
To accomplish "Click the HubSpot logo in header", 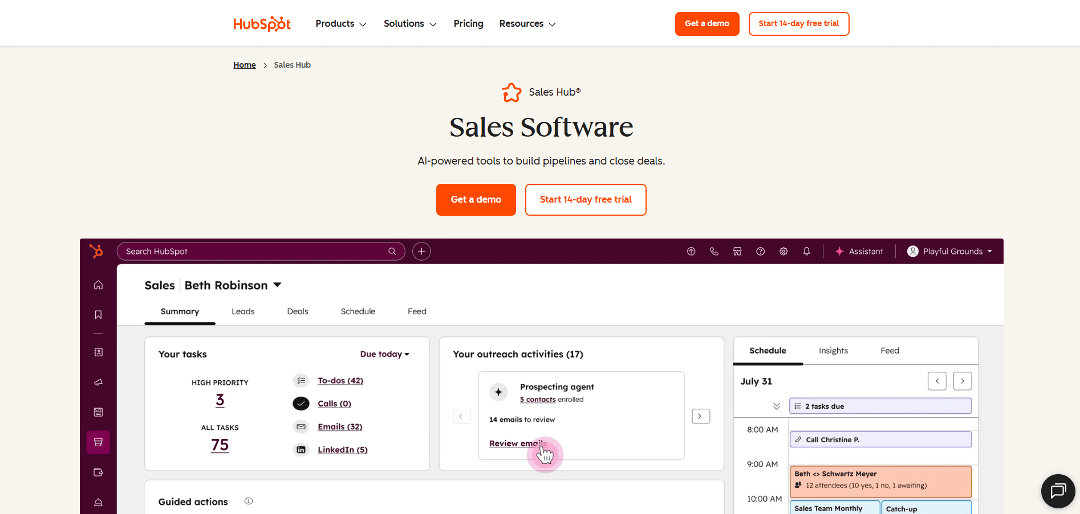I will 262,24.
